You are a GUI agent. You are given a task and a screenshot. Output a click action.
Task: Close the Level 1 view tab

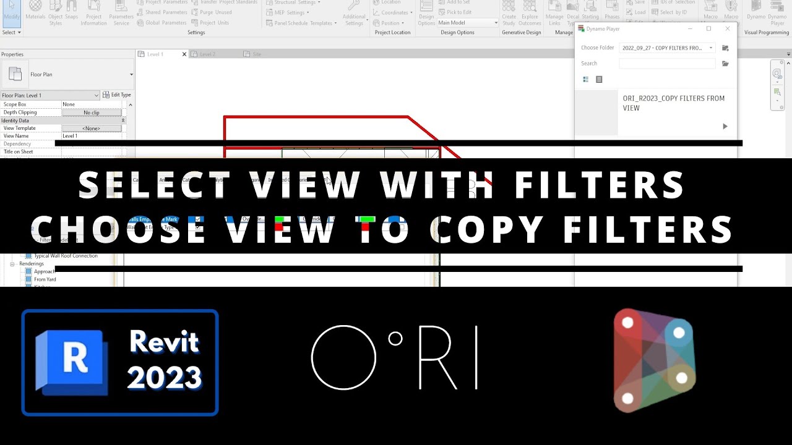click(184, 54)
